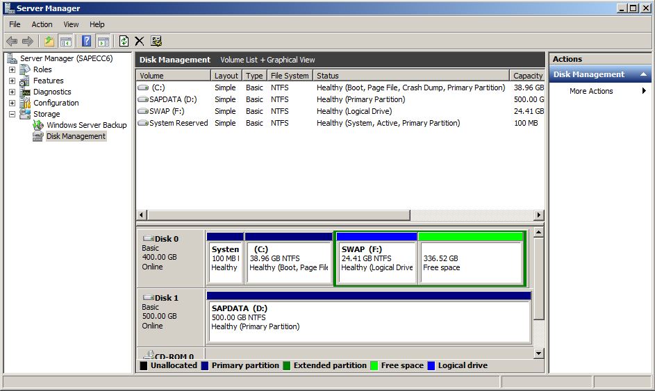Expand the Roles tree node

point(12,69)
